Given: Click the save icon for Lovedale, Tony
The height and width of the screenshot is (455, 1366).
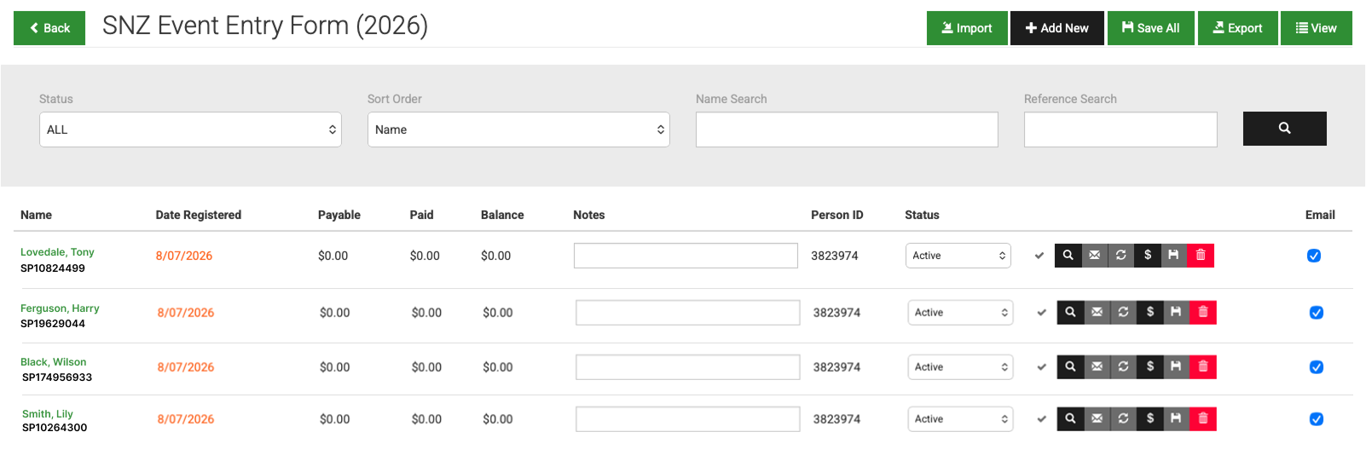Looking at the screenshot, I should click(1174, 256).
